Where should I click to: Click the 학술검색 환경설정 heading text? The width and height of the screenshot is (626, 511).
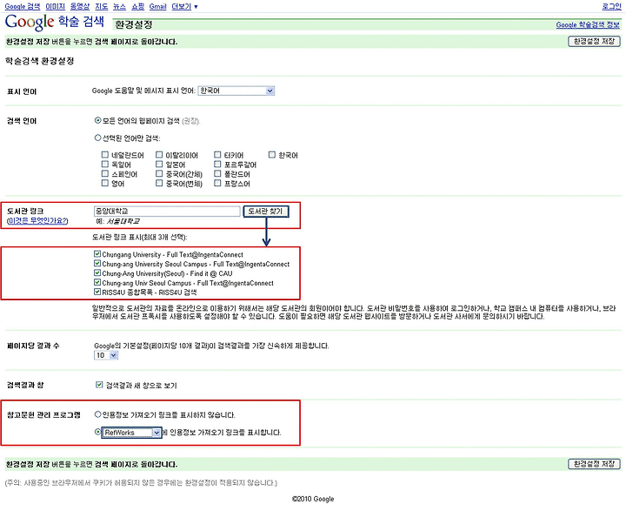39,61
